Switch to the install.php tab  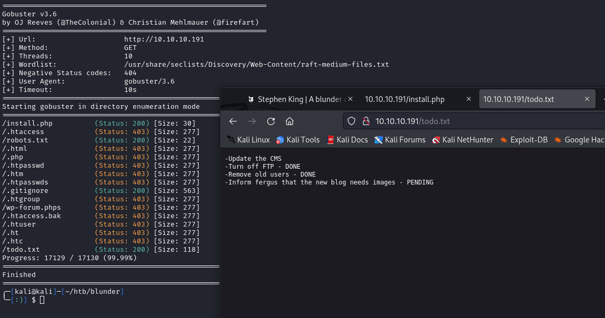pos(405,99)
